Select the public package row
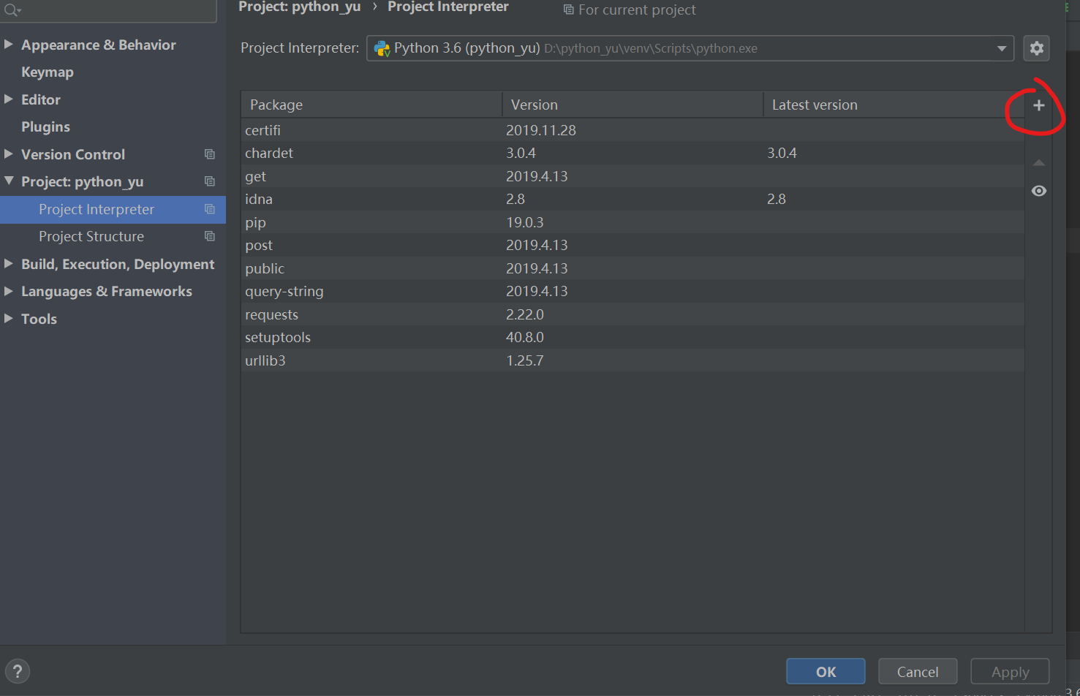 pos(632,268)
